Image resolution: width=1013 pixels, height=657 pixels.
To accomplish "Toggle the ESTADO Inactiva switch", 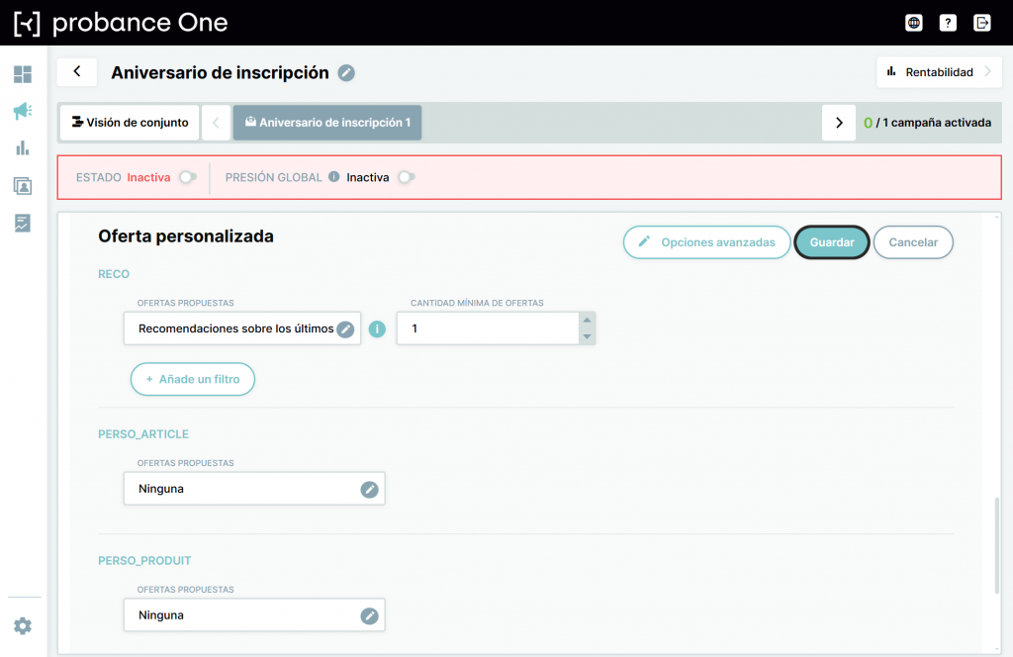I will (188, 177).
